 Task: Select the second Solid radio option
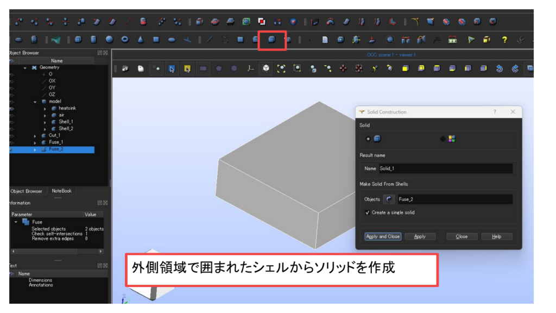[443, 139]
